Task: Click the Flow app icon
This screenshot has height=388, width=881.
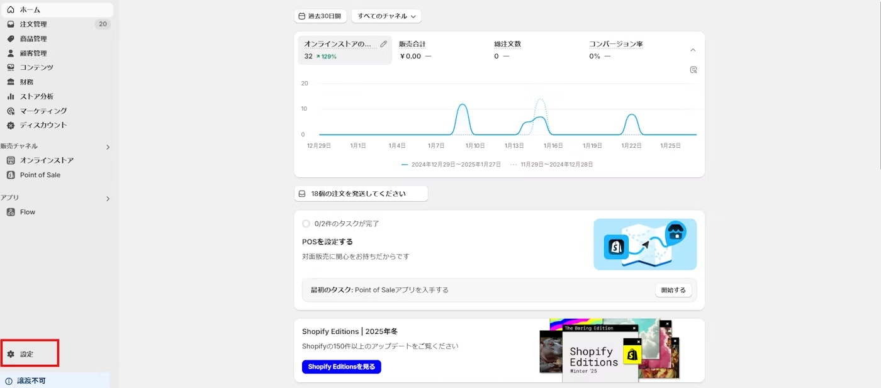Action: 11,212
